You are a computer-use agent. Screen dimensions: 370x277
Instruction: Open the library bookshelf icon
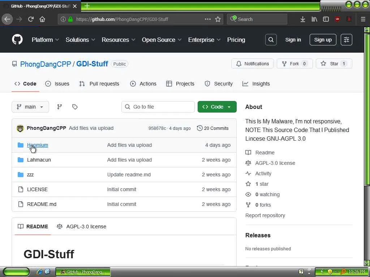(314, 19)
